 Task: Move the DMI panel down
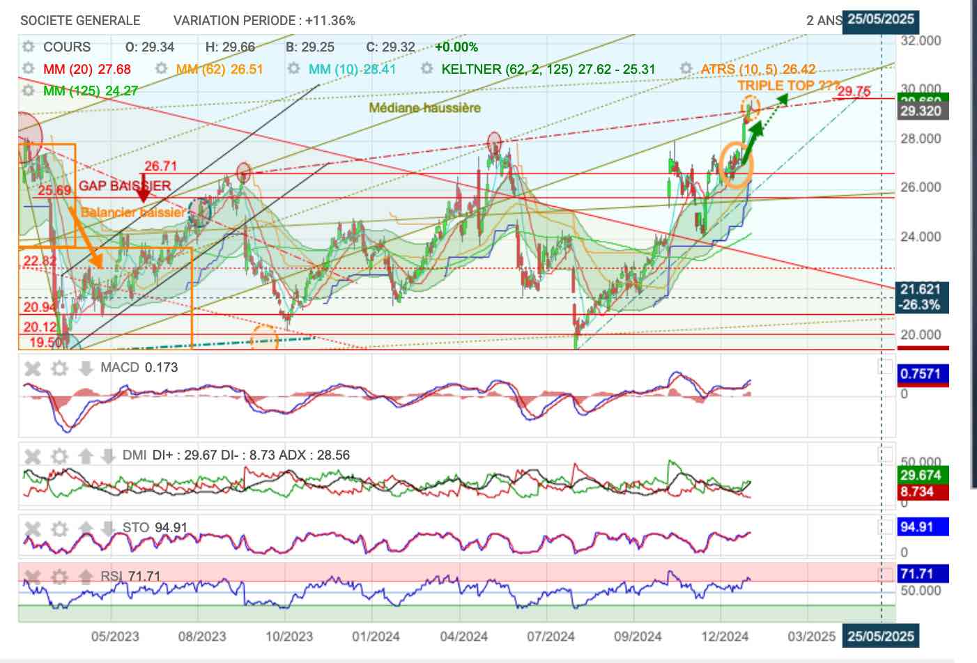tap(107, 456)
